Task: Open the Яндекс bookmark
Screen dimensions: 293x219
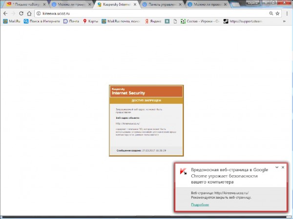Action: point(153,21)
